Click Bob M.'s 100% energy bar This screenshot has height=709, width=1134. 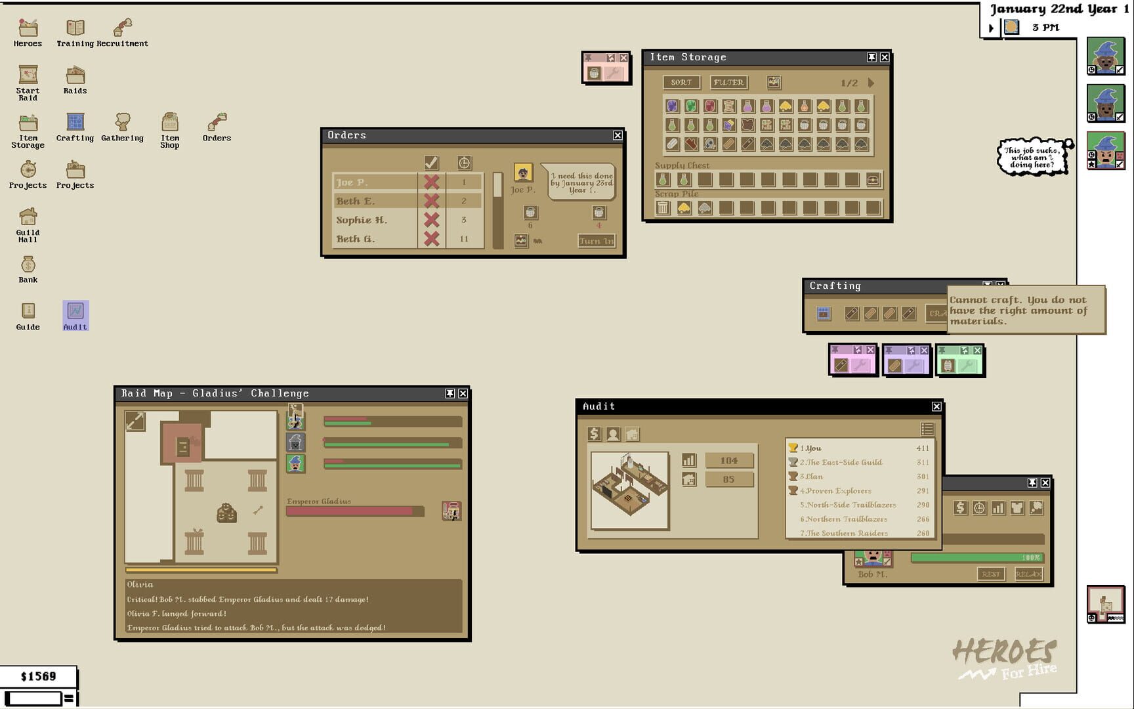point(976,557)
